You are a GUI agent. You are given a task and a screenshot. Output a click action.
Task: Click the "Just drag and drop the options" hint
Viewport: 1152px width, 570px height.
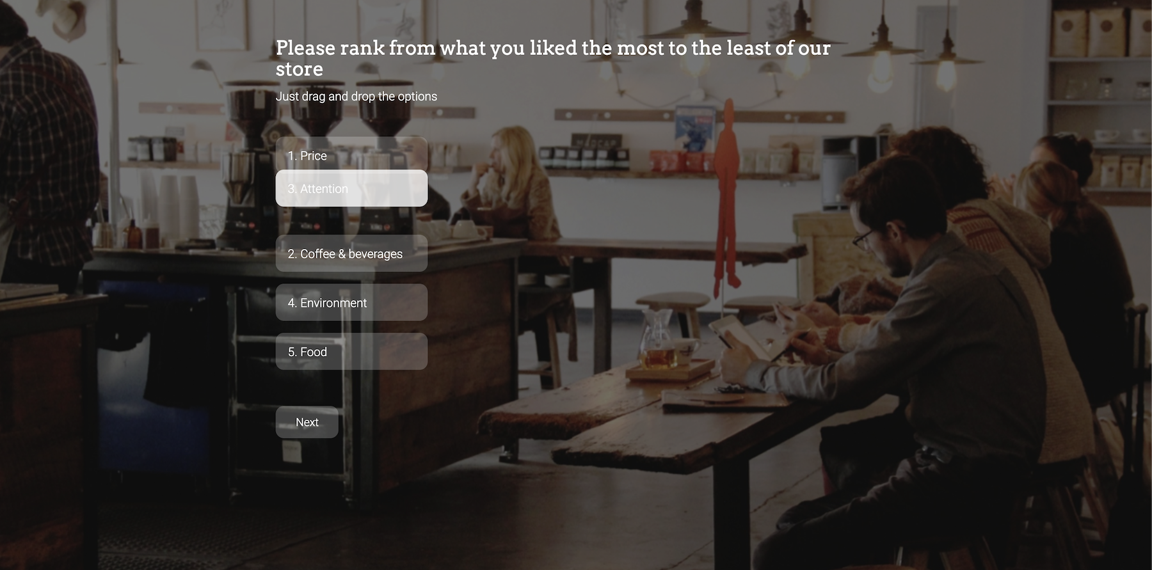(356, 97)
